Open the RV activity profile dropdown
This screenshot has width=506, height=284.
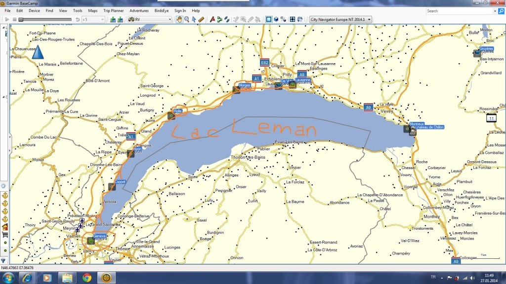pos(150,19)
